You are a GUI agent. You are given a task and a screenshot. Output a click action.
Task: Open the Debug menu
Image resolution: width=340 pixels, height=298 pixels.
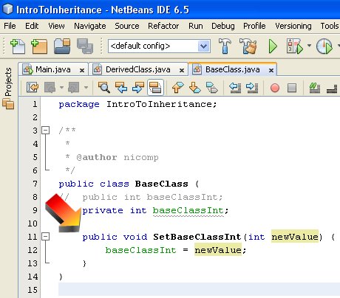click(223, 26)
